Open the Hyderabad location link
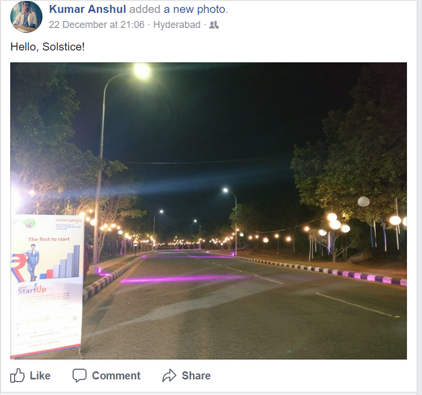422x395 pixels. (177, 25)
